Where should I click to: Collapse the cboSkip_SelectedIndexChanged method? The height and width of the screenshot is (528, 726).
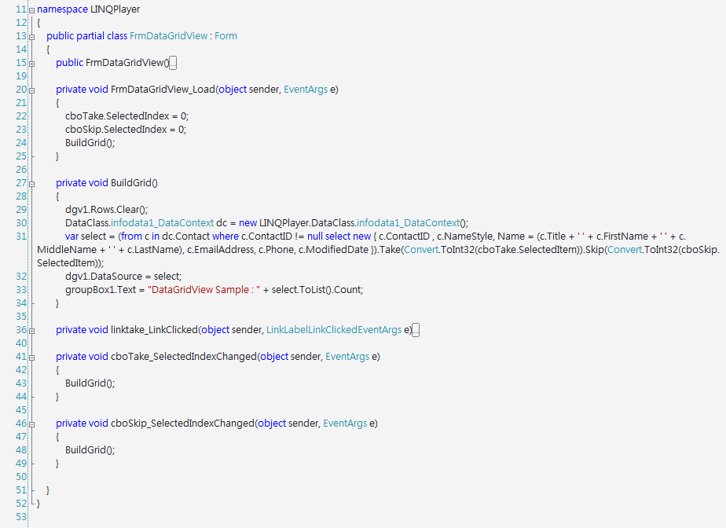31,425
